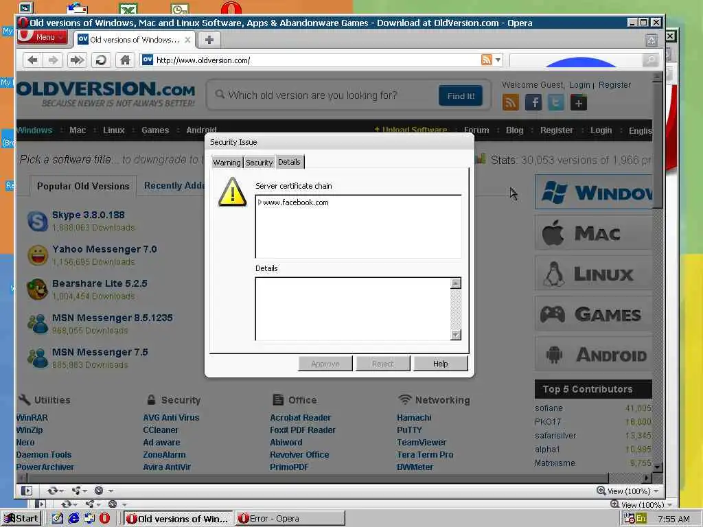Click the dark plus share icon
This screenshot has width=703, height=527.
(578, 103)
